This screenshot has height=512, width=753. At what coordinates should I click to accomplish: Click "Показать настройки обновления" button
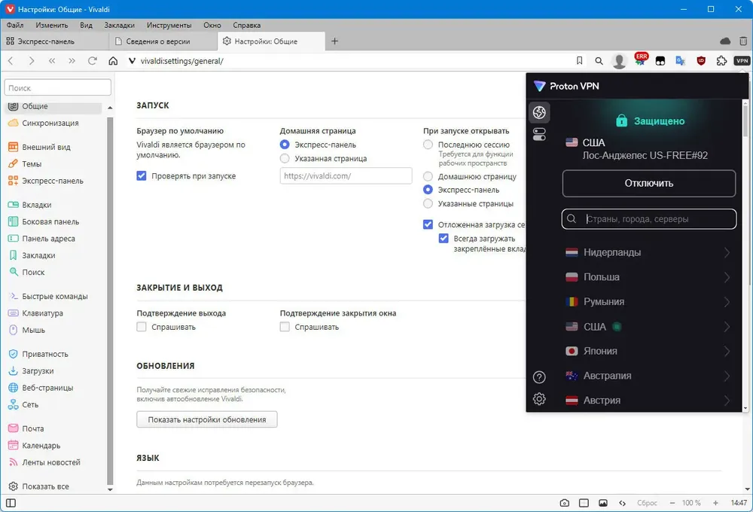coord(207,419)
